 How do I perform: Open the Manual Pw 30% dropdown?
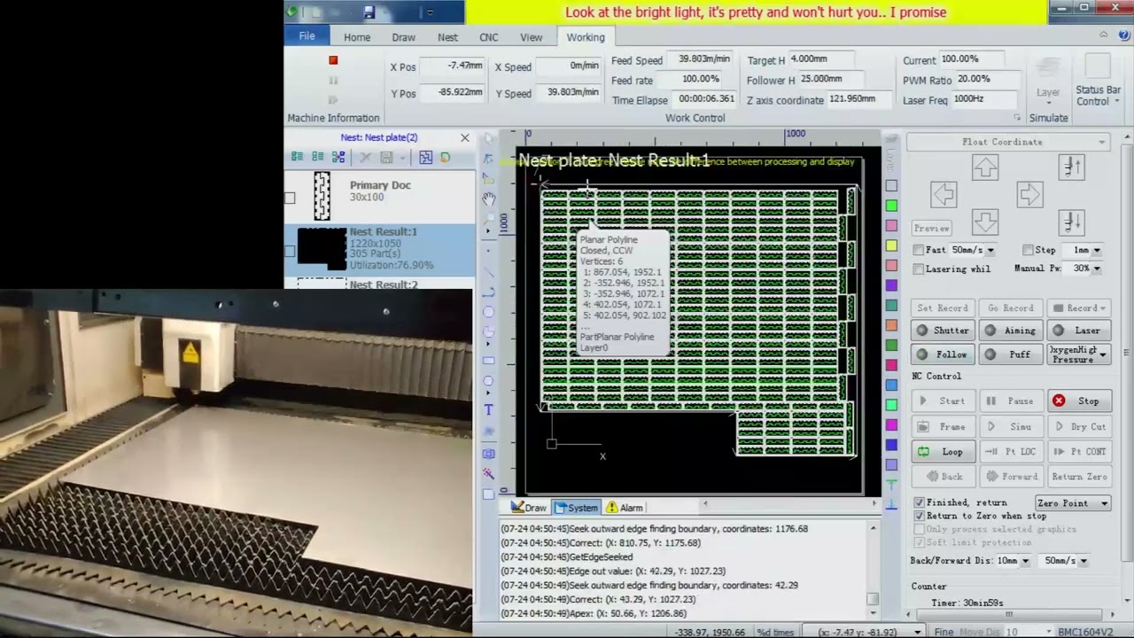pyautogui.click(x=1097, y=268)
